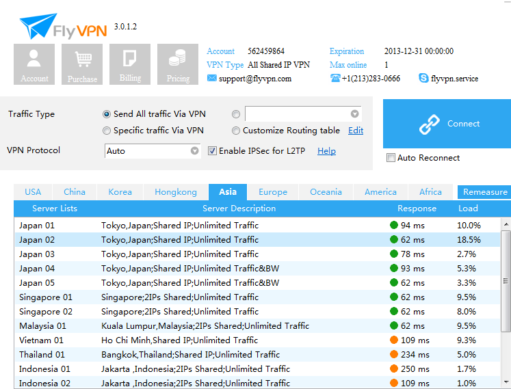Select the Indonesia 01 server row
The width and height of the screenshot is (511, 389).
point(257,368)
